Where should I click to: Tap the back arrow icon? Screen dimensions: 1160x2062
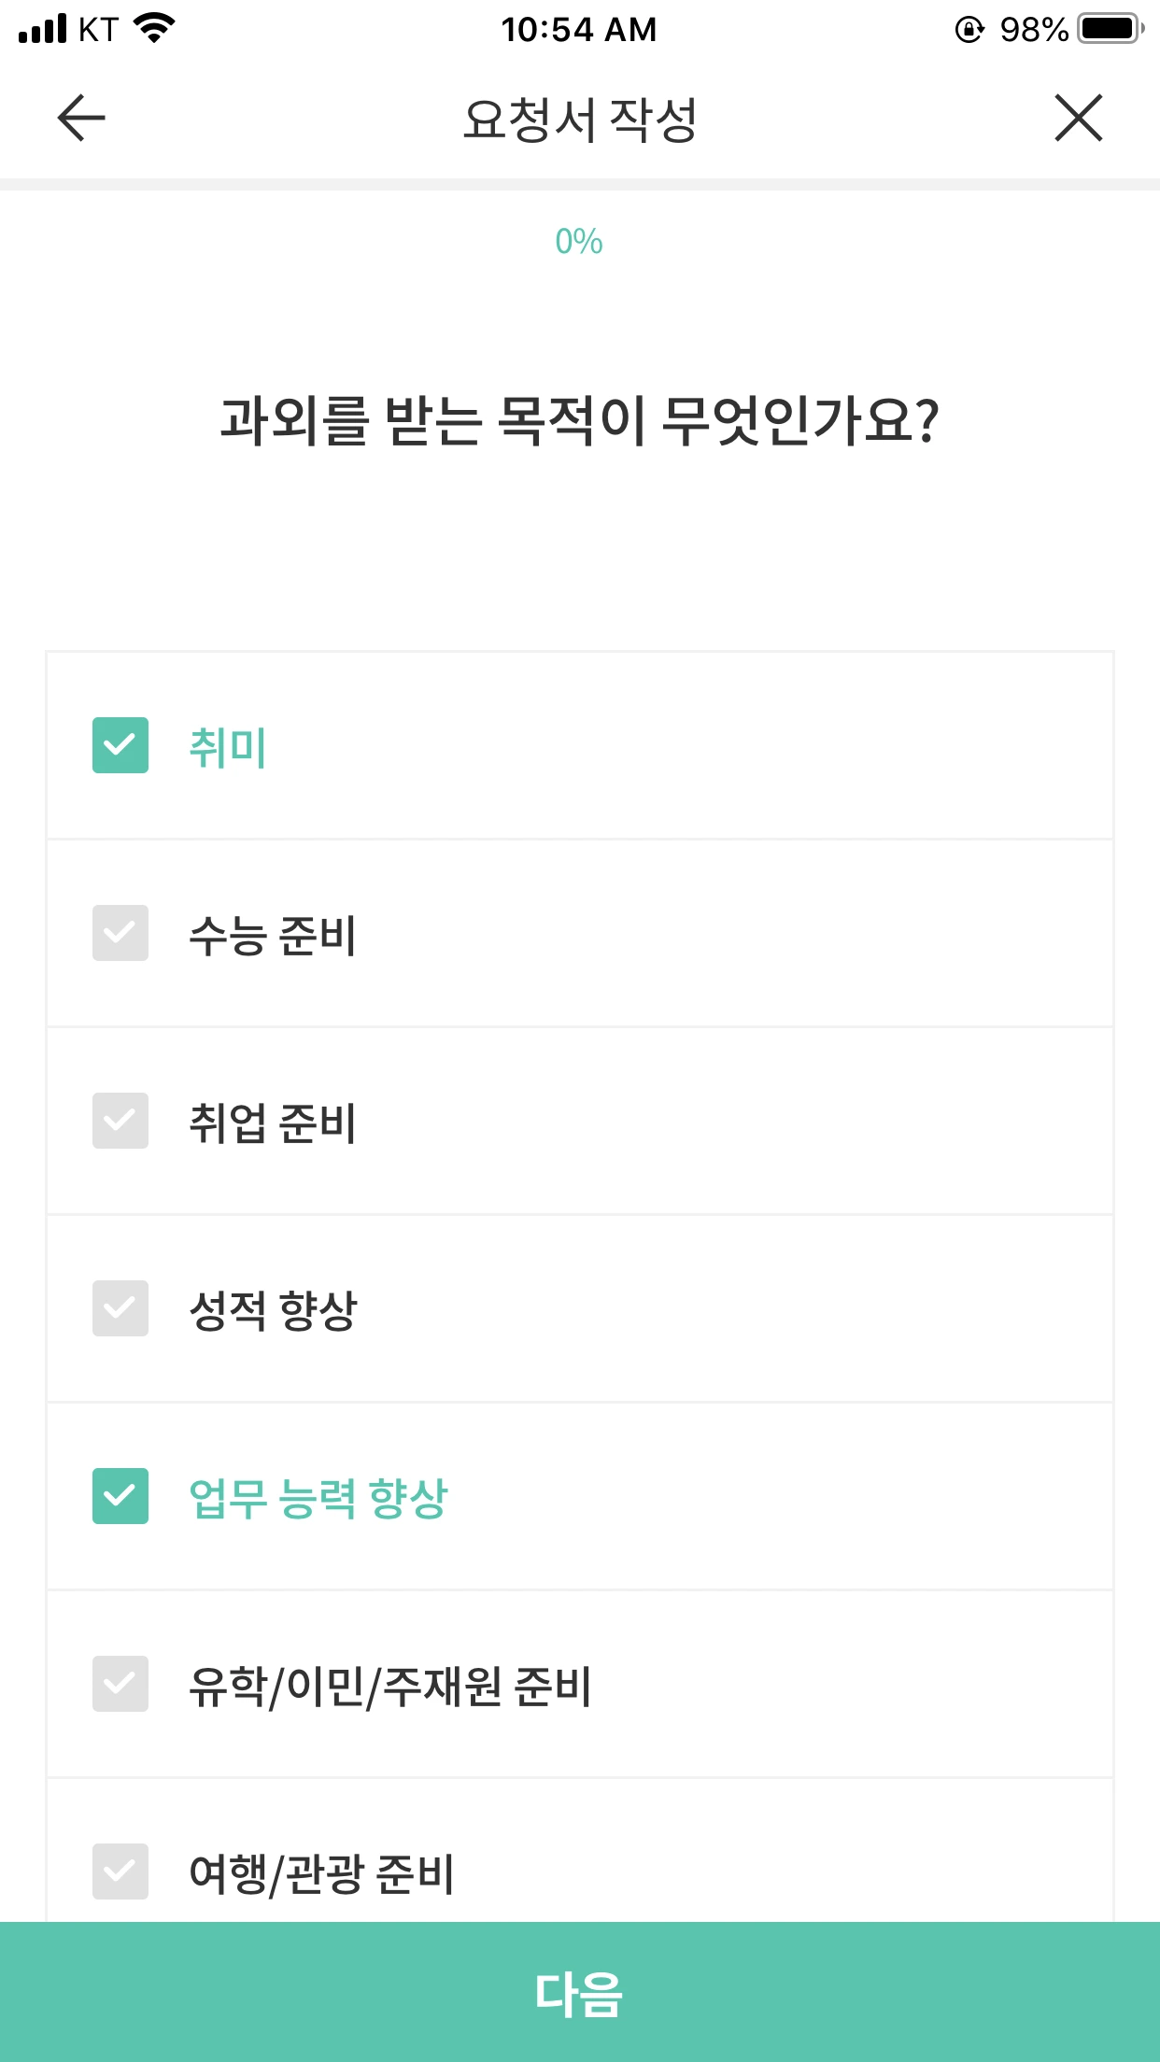click(x=81, y=119)
